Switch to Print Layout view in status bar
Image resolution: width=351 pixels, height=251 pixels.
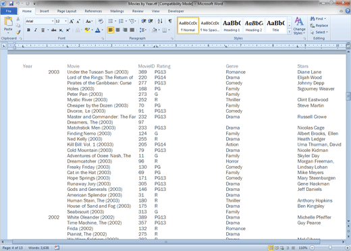pos(271,248)
